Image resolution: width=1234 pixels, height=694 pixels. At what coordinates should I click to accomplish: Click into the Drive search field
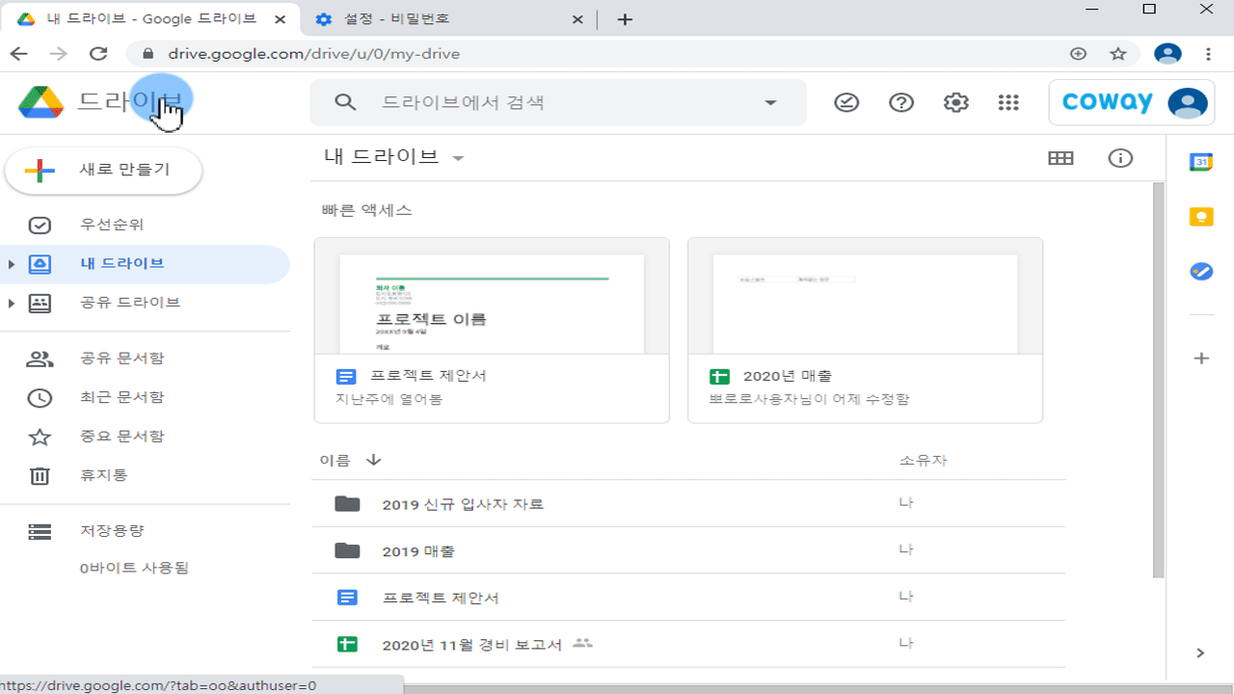tap(557, 102)
